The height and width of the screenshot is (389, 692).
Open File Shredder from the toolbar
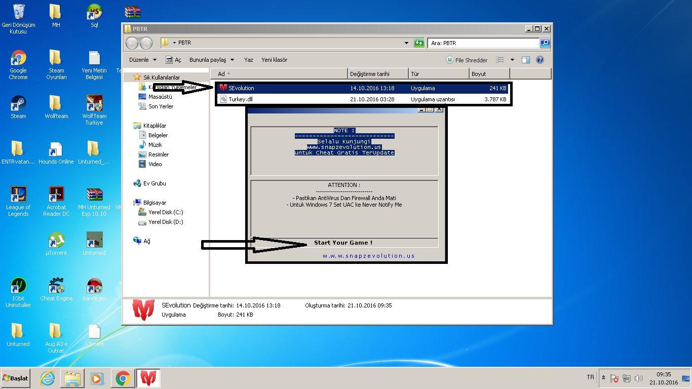click(467, 60)
